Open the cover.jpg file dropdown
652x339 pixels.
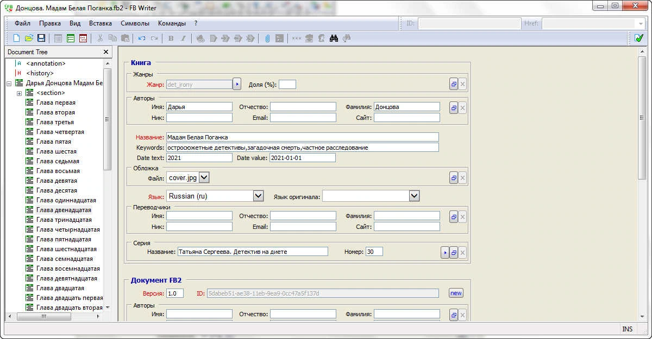point(204,177)
